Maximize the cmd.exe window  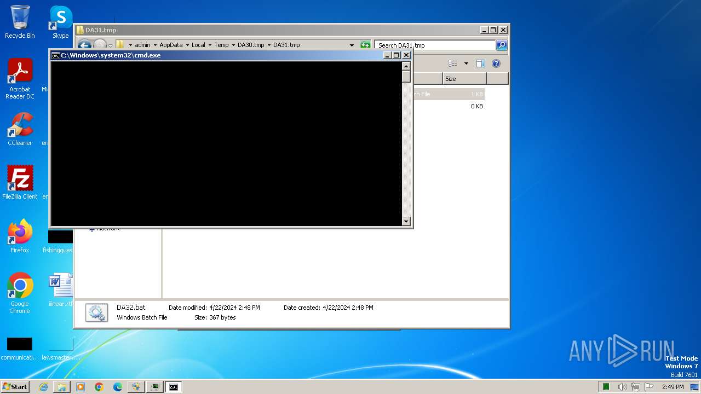pyautogui.click(x=397, y=55)
